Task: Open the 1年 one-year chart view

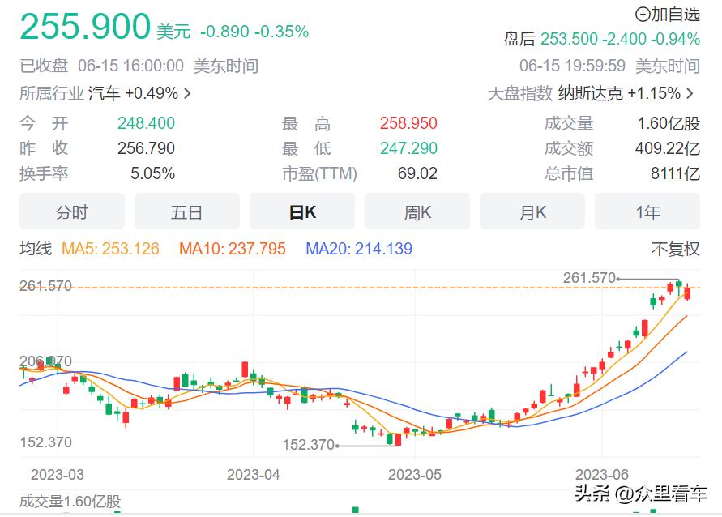Action: click(x=647, y=211)
